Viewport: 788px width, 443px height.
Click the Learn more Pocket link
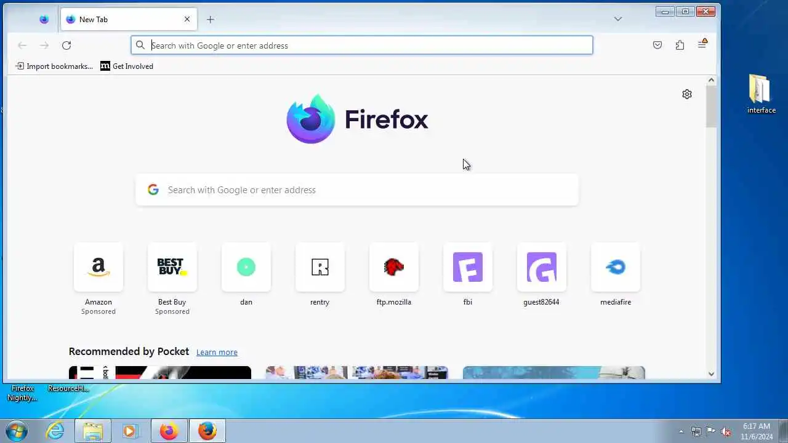[217, 352]
